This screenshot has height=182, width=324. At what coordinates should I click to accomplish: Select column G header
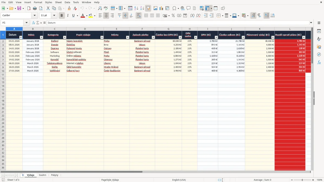[x=168, y=29]
